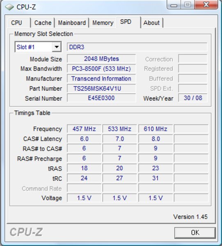This screenshot has width=222, height=246.
Task: Click the maximize window button
Action: 188,5
